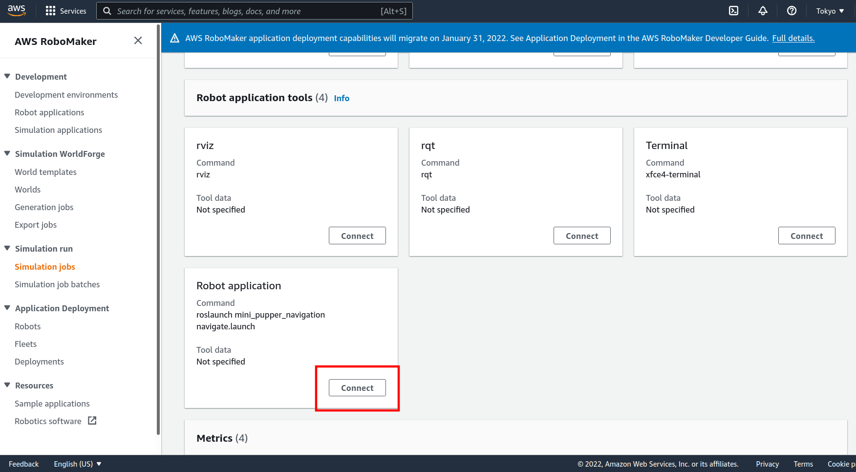Click the AWS logo home icon

(x=17, y=11)
